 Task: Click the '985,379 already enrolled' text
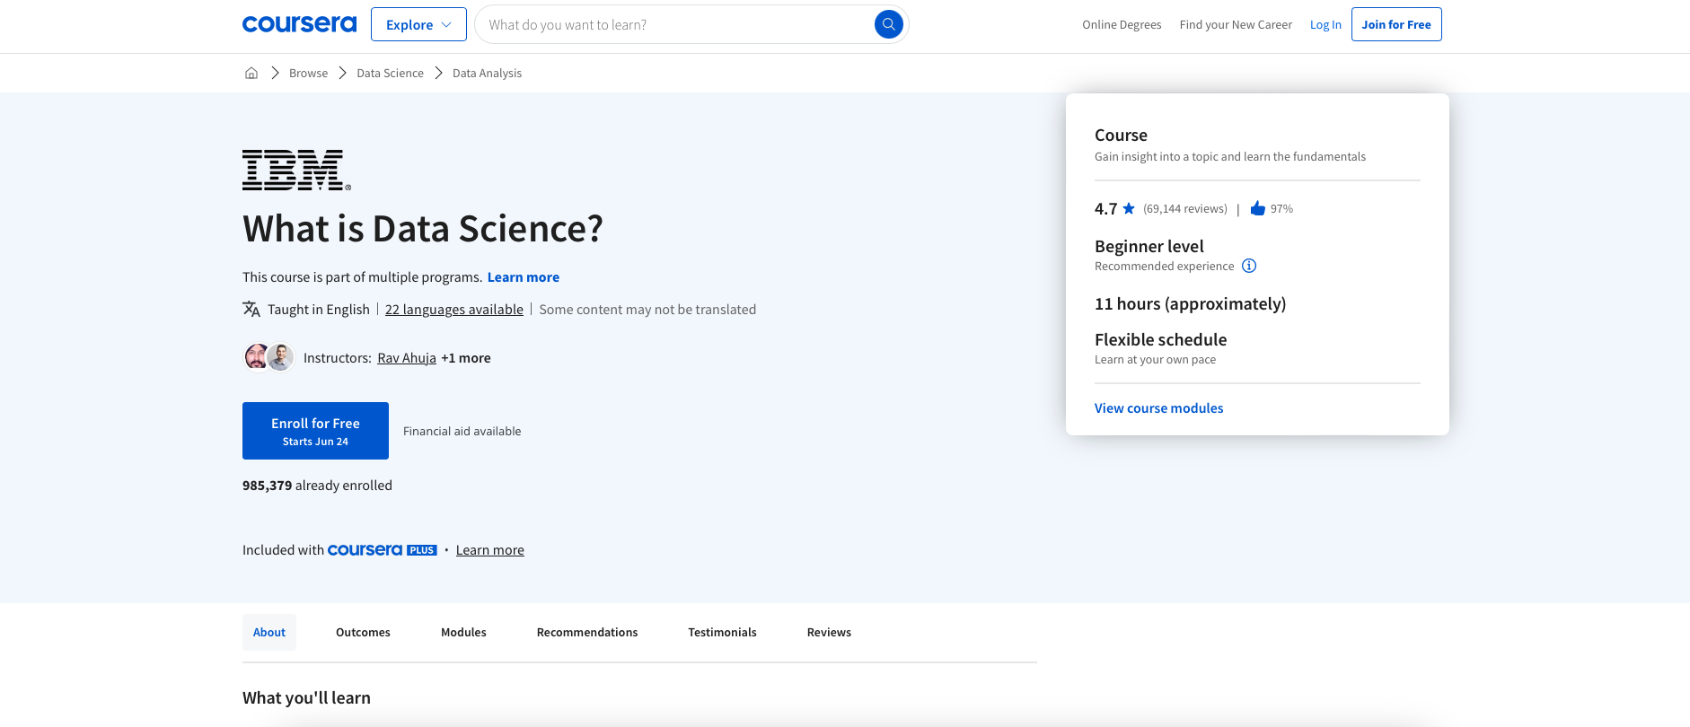tap(317, 486)
